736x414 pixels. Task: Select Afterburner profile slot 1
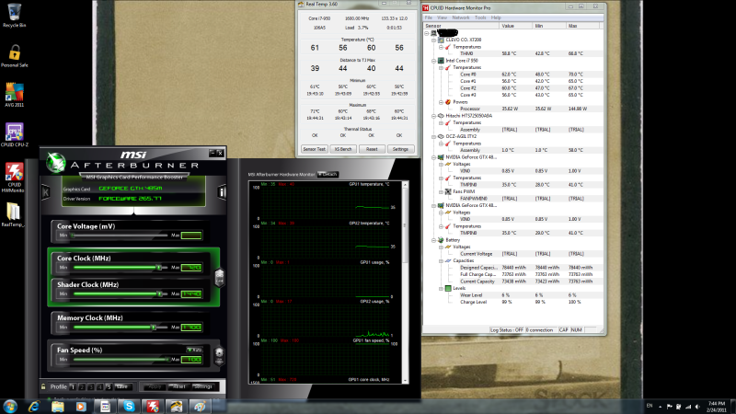click(x=73, y=386)
